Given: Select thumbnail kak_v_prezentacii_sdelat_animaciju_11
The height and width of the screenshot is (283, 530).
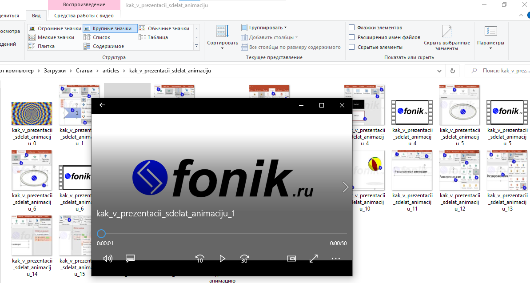Looking at the screenshot, I should coord(412,171).
